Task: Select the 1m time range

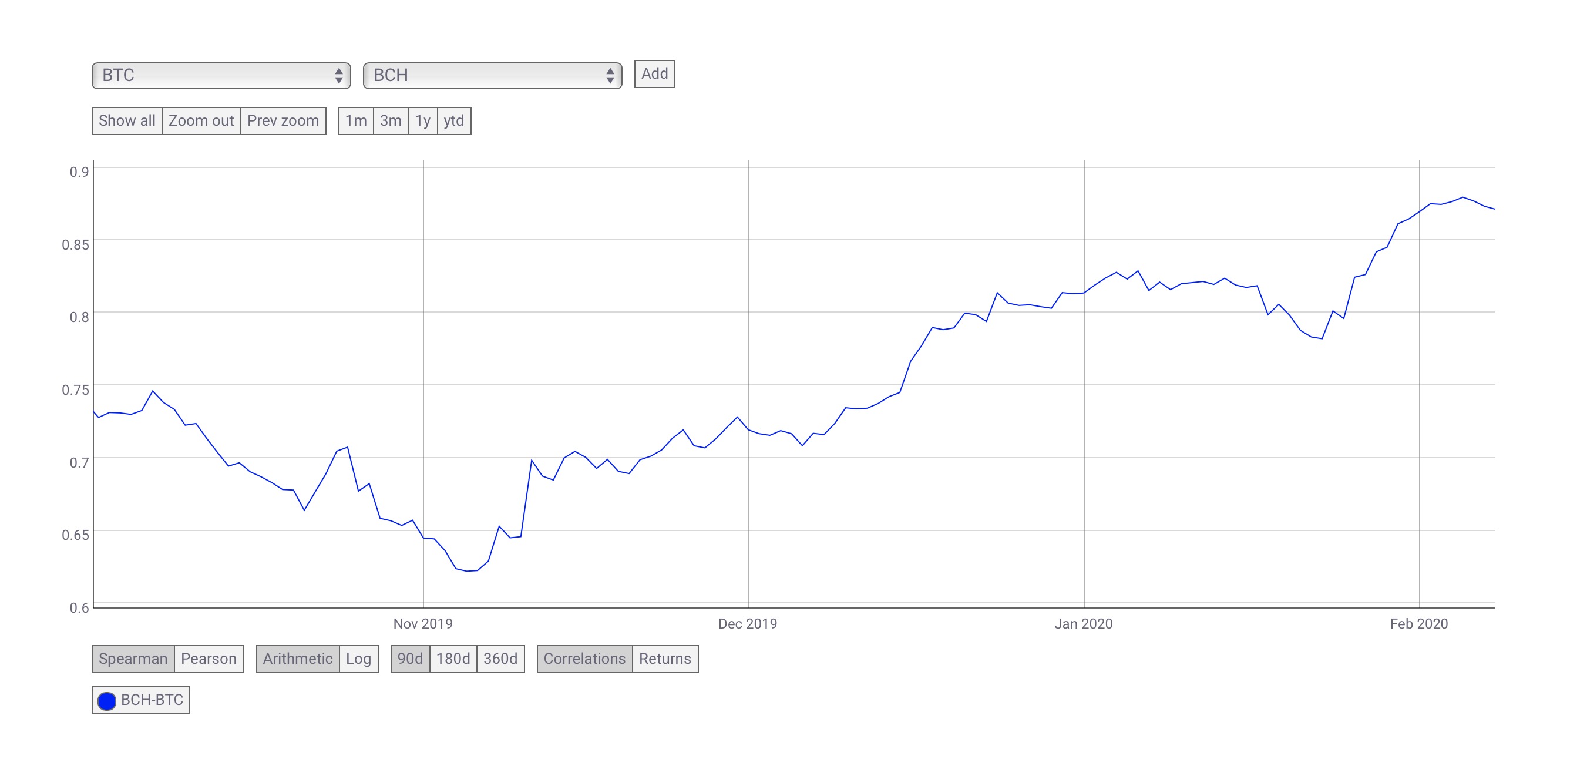Action: tap(356, 121)
